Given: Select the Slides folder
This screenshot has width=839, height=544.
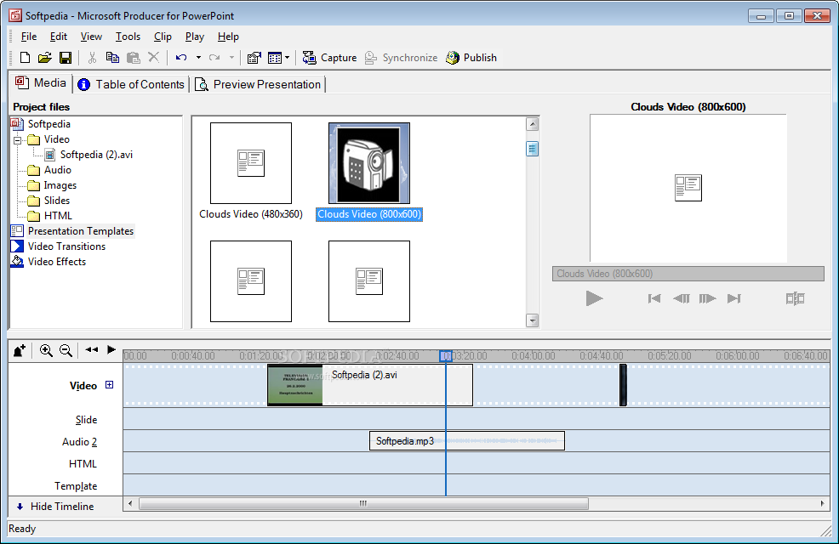Looking at the screenshot, I should coord(57,201).
